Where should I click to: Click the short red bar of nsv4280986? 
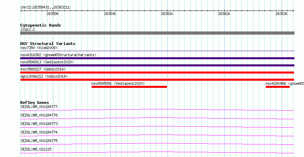pyautogui.click(x=277, y=87)
